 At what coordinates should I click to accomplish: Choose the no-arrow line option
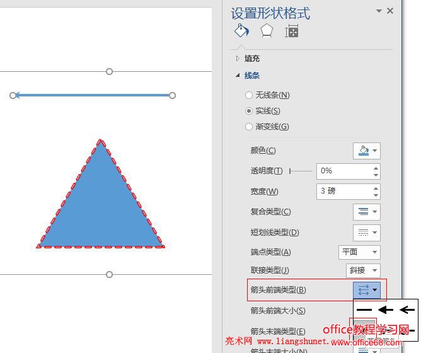pyautogui.click(x=364, y=310)
